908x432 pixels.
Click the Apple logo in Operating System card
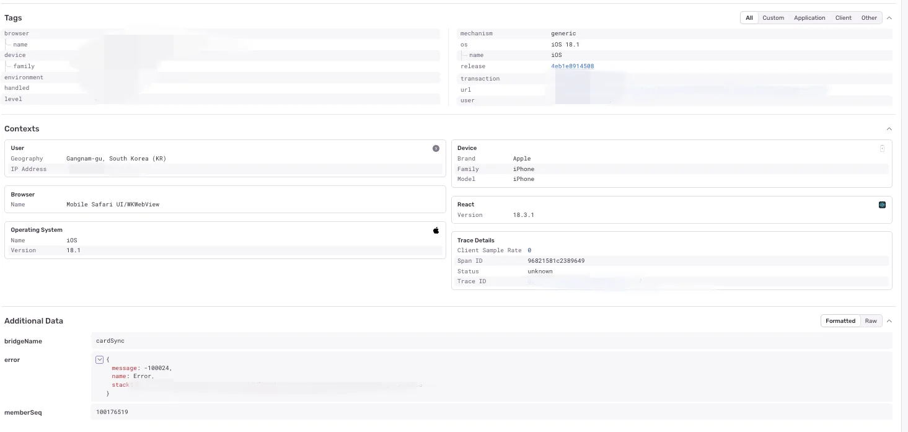click(x=436, y=230)
